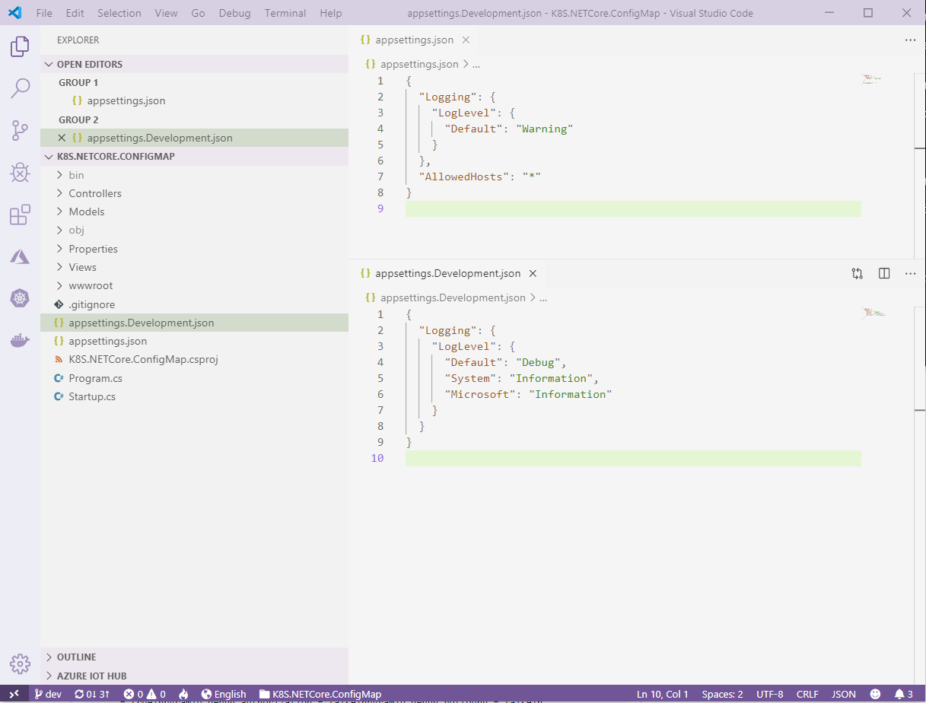Split the lower editor with split icon
926x703 pixels.
click(x=884, y=273)
